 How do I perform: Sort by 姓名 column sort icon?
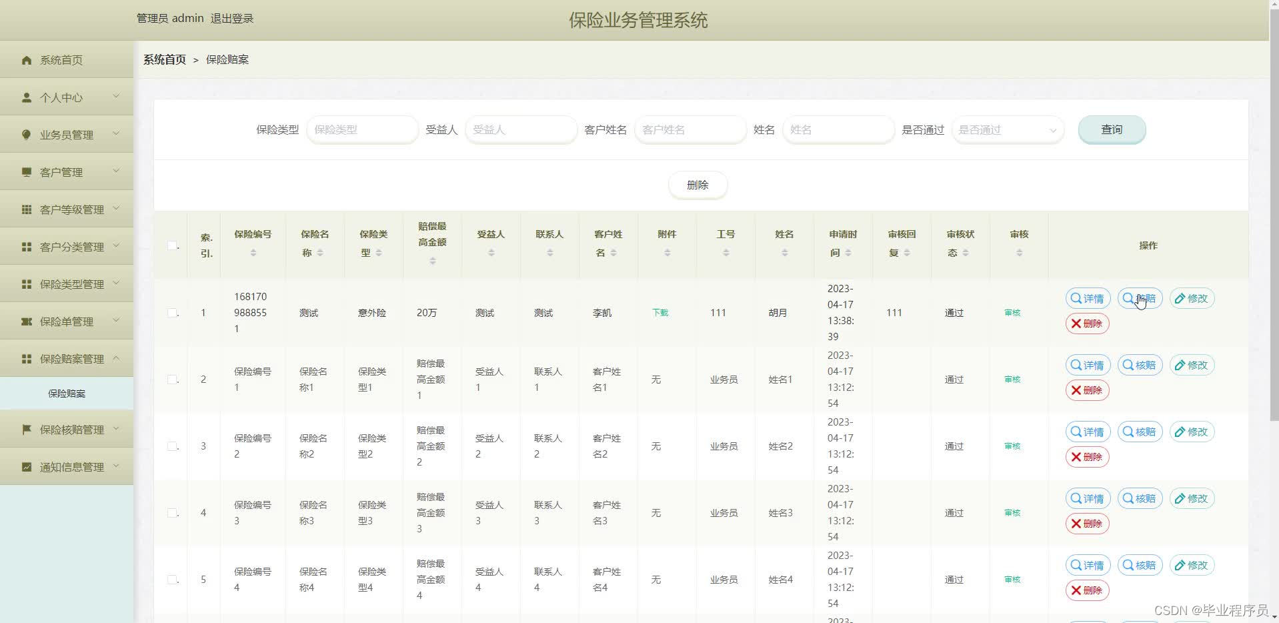[785, 253]
